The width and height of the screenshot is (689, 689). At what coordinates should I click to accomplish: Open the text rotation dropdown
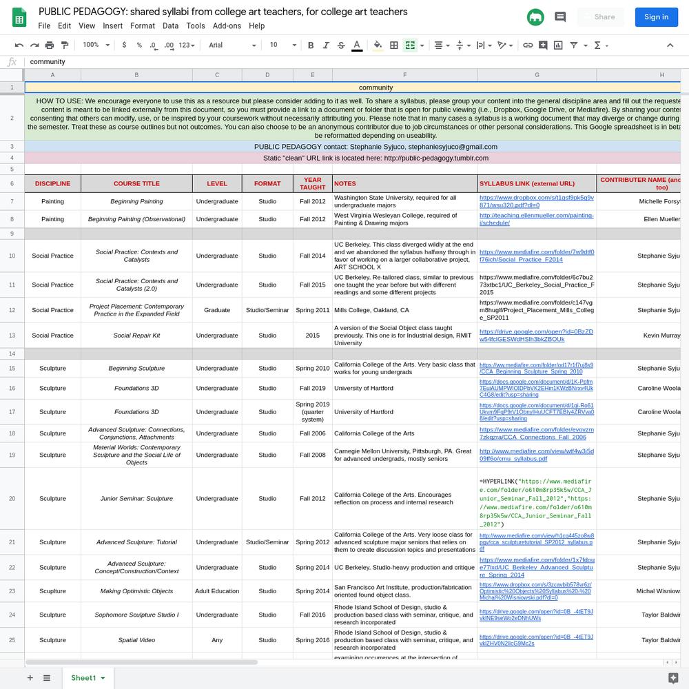tap(505, 45)
